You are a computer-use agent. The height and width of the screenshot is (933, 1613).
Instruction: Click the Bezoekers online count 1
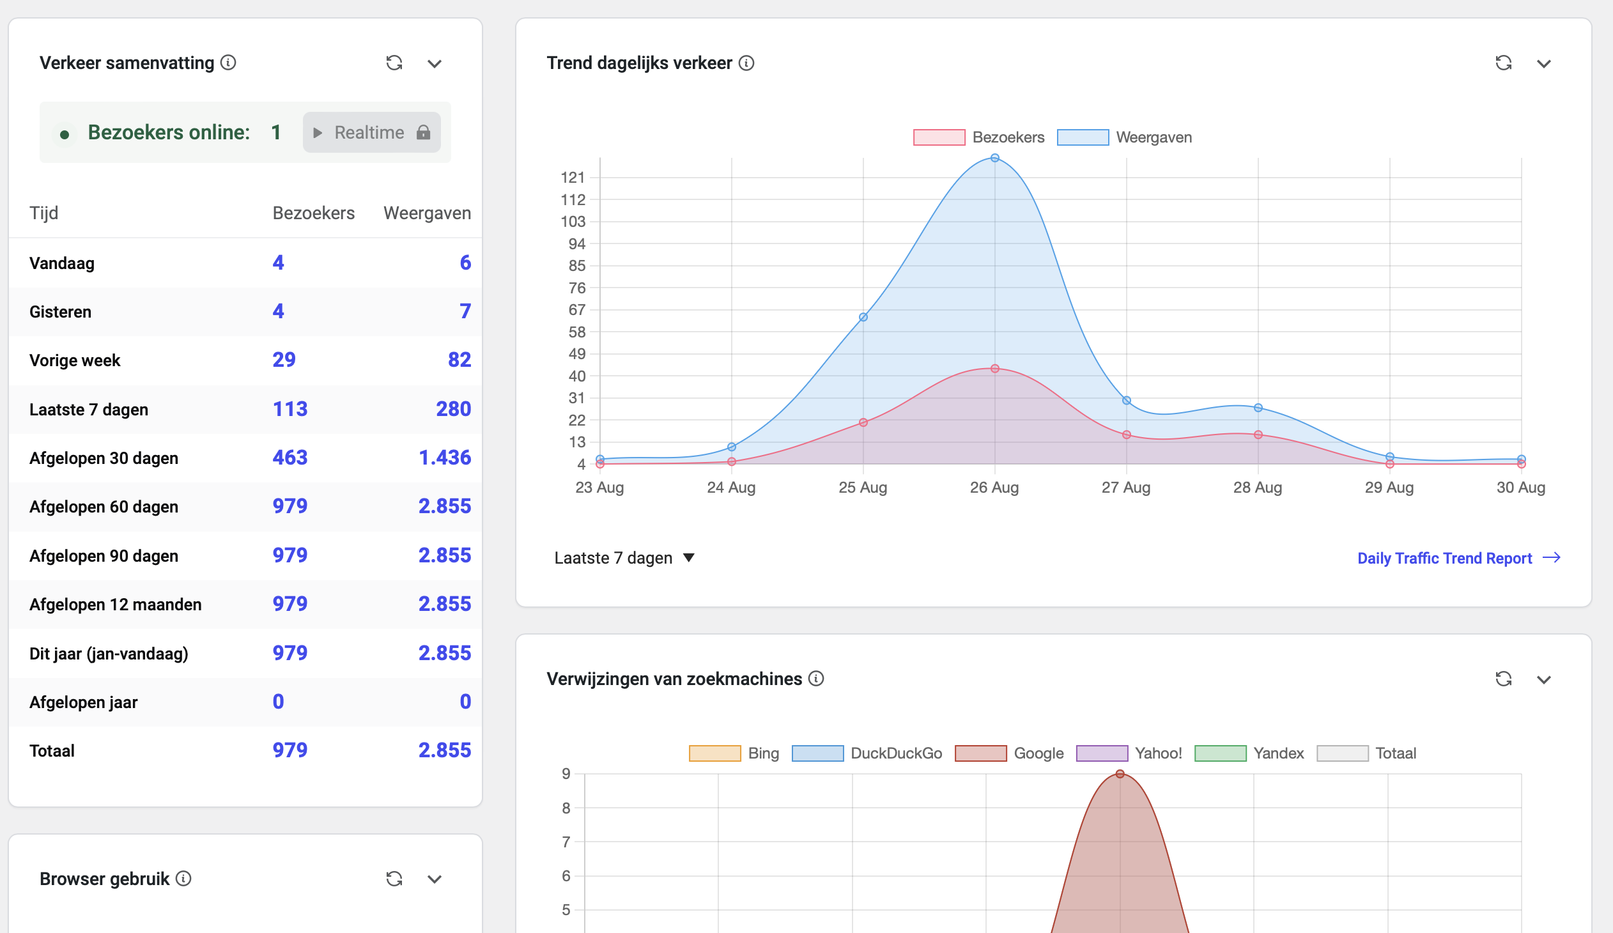point(276,132)
